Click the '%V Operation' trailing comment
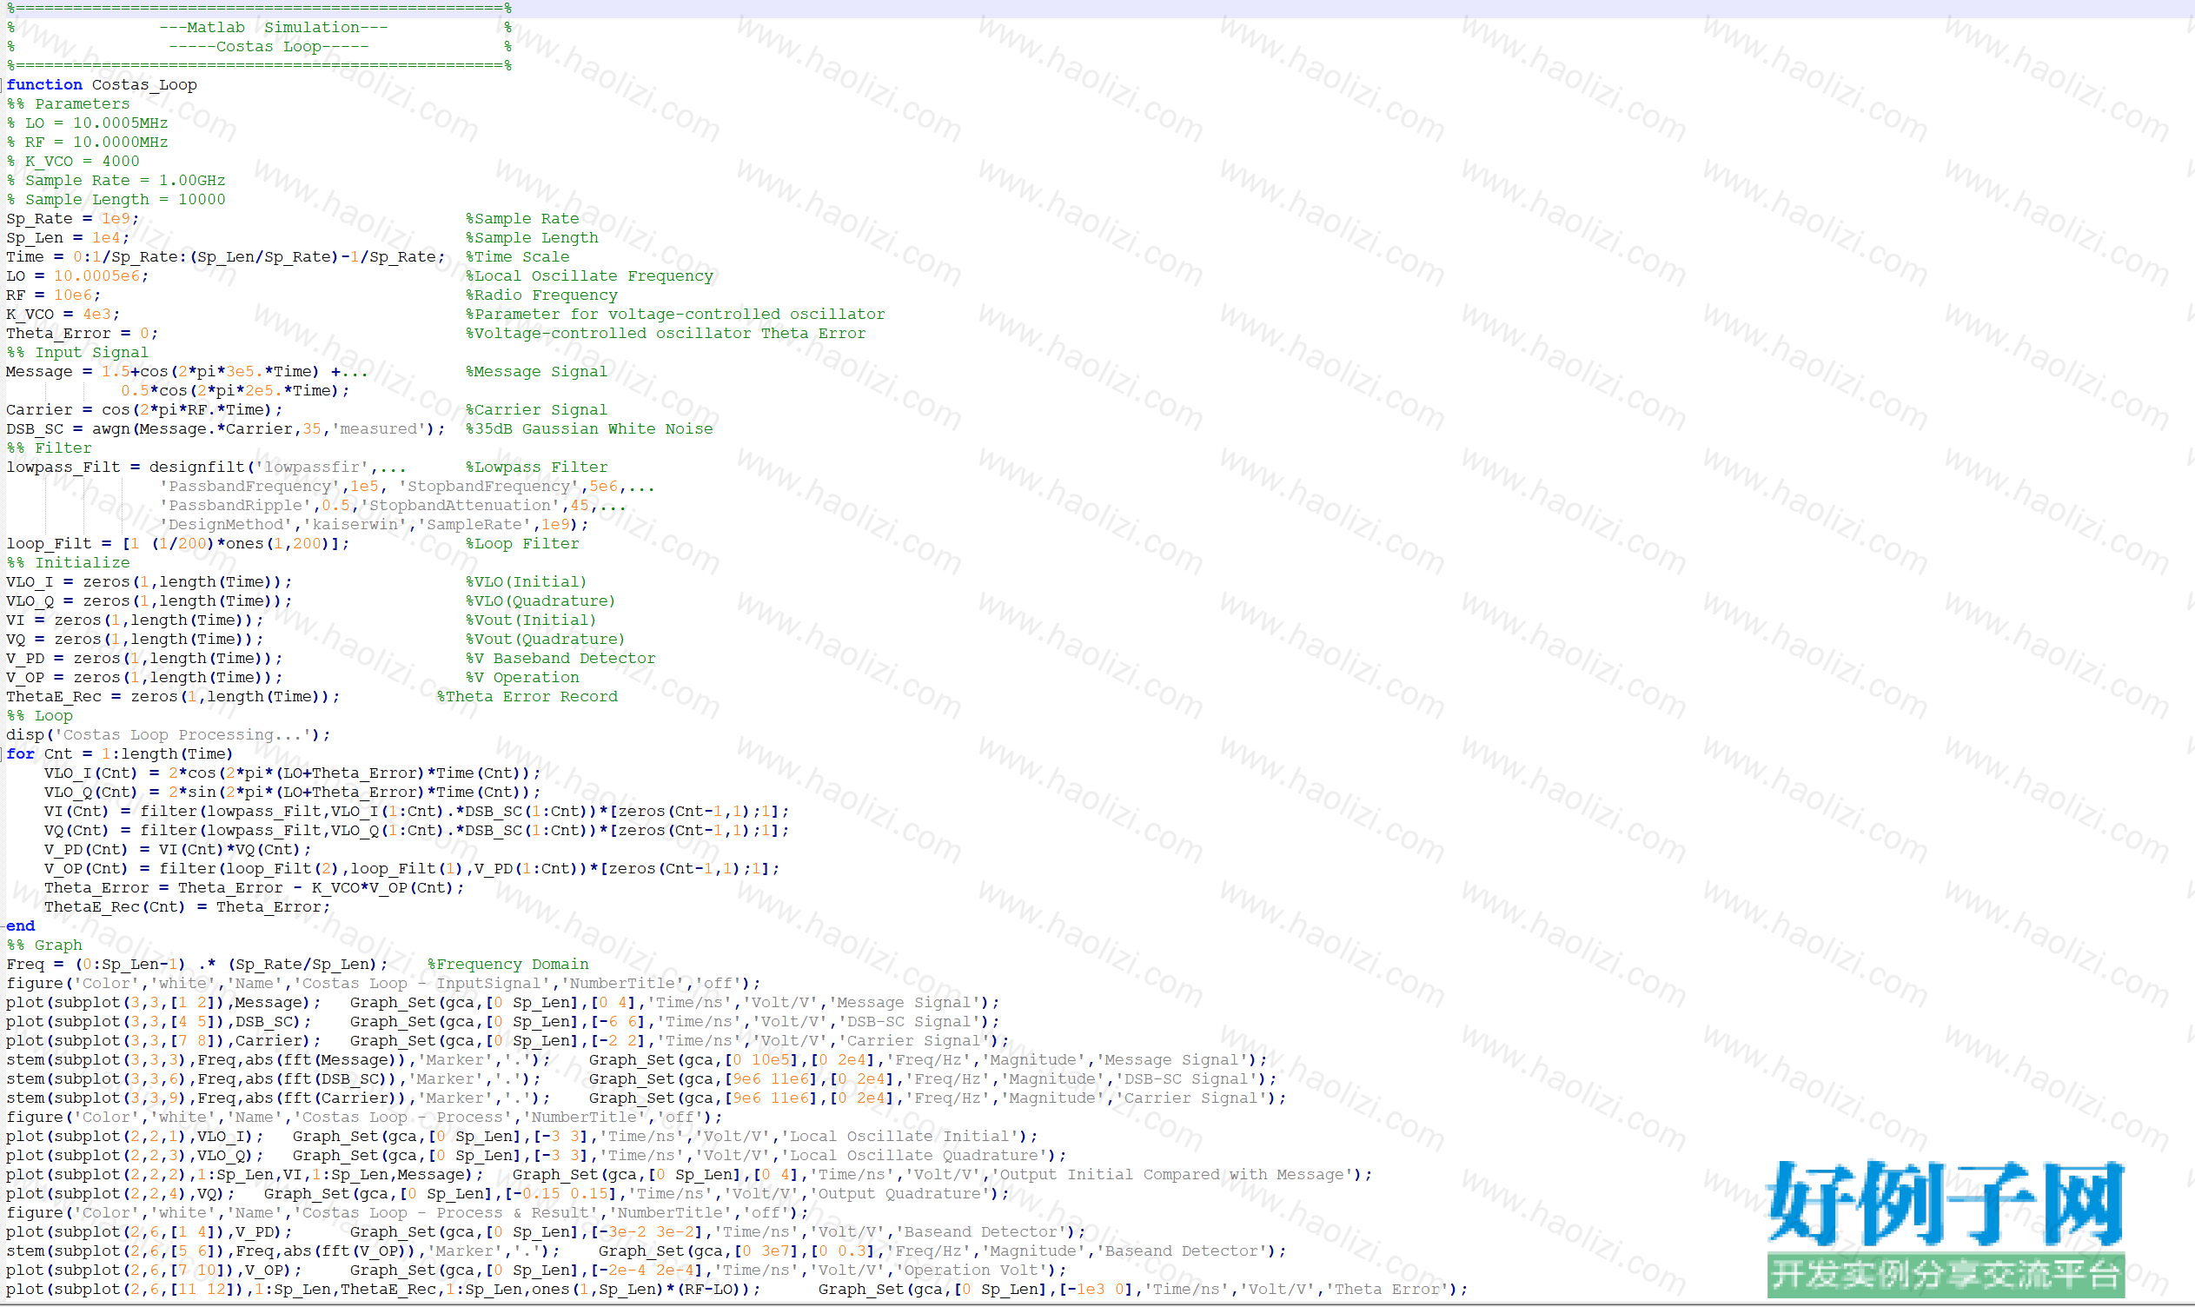 [523, 678]
